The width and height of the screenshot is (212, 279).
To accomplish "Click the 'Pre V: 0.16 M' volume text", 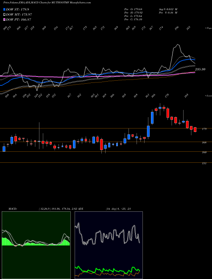I will [x=168, y=13].
